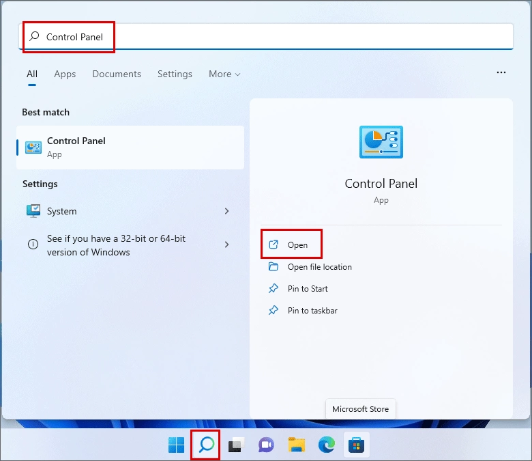This screenshot has width=532, height=461.
Task: Click the magnifier icon in search box
Action: click(34, 36)
